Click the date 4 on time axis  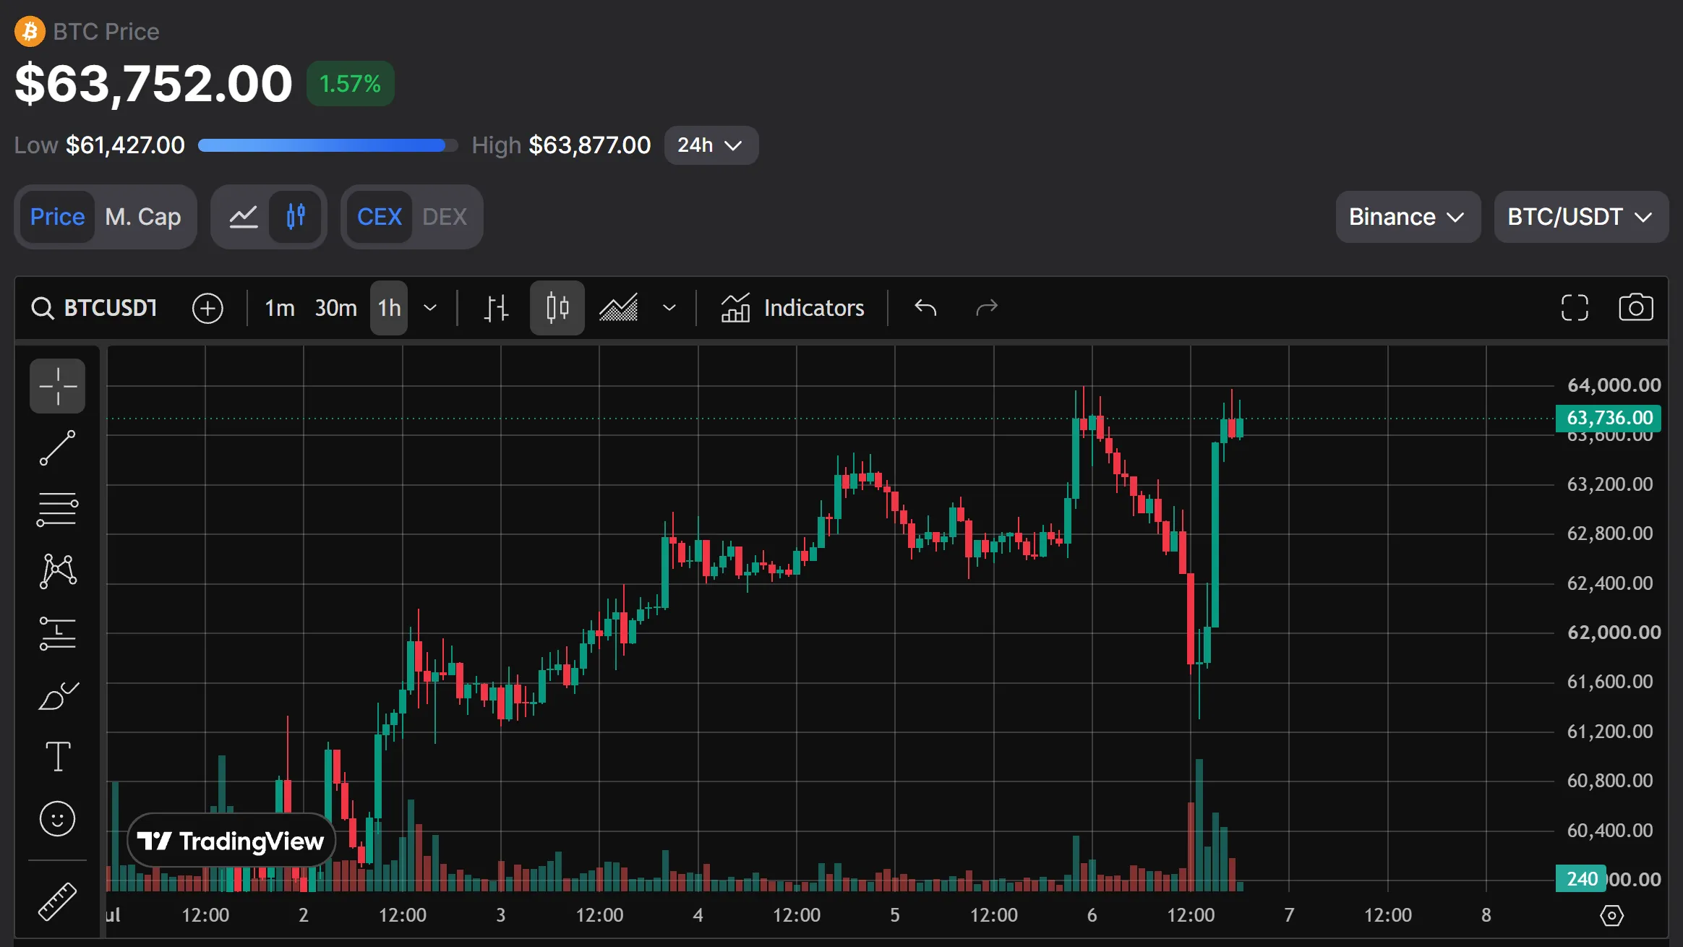pos(698,915)
